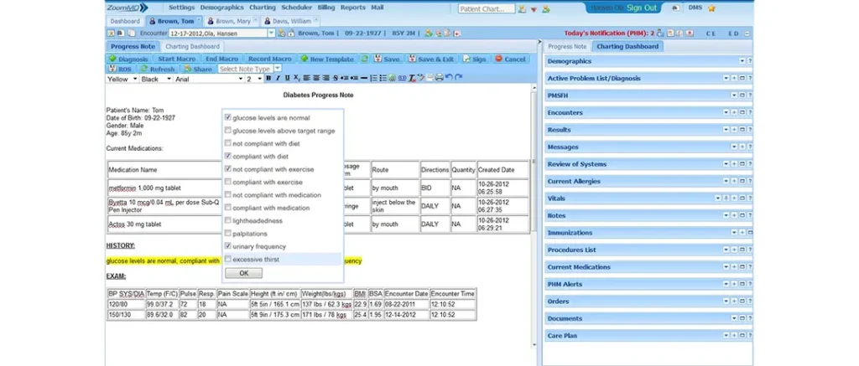859x366 pixels.
Task: Insert a bulleted list
Action: click(x=383, y=78)
